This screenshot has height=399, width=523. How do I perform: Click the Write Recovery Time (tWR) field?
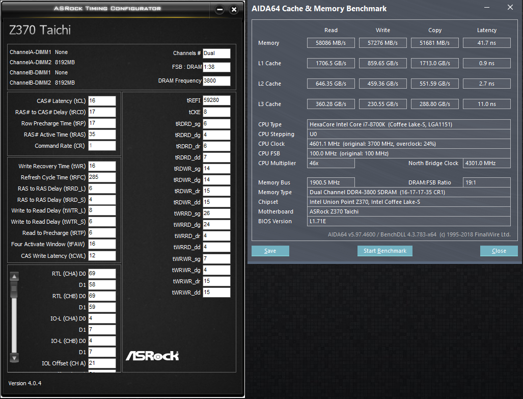tap(102, 166)
